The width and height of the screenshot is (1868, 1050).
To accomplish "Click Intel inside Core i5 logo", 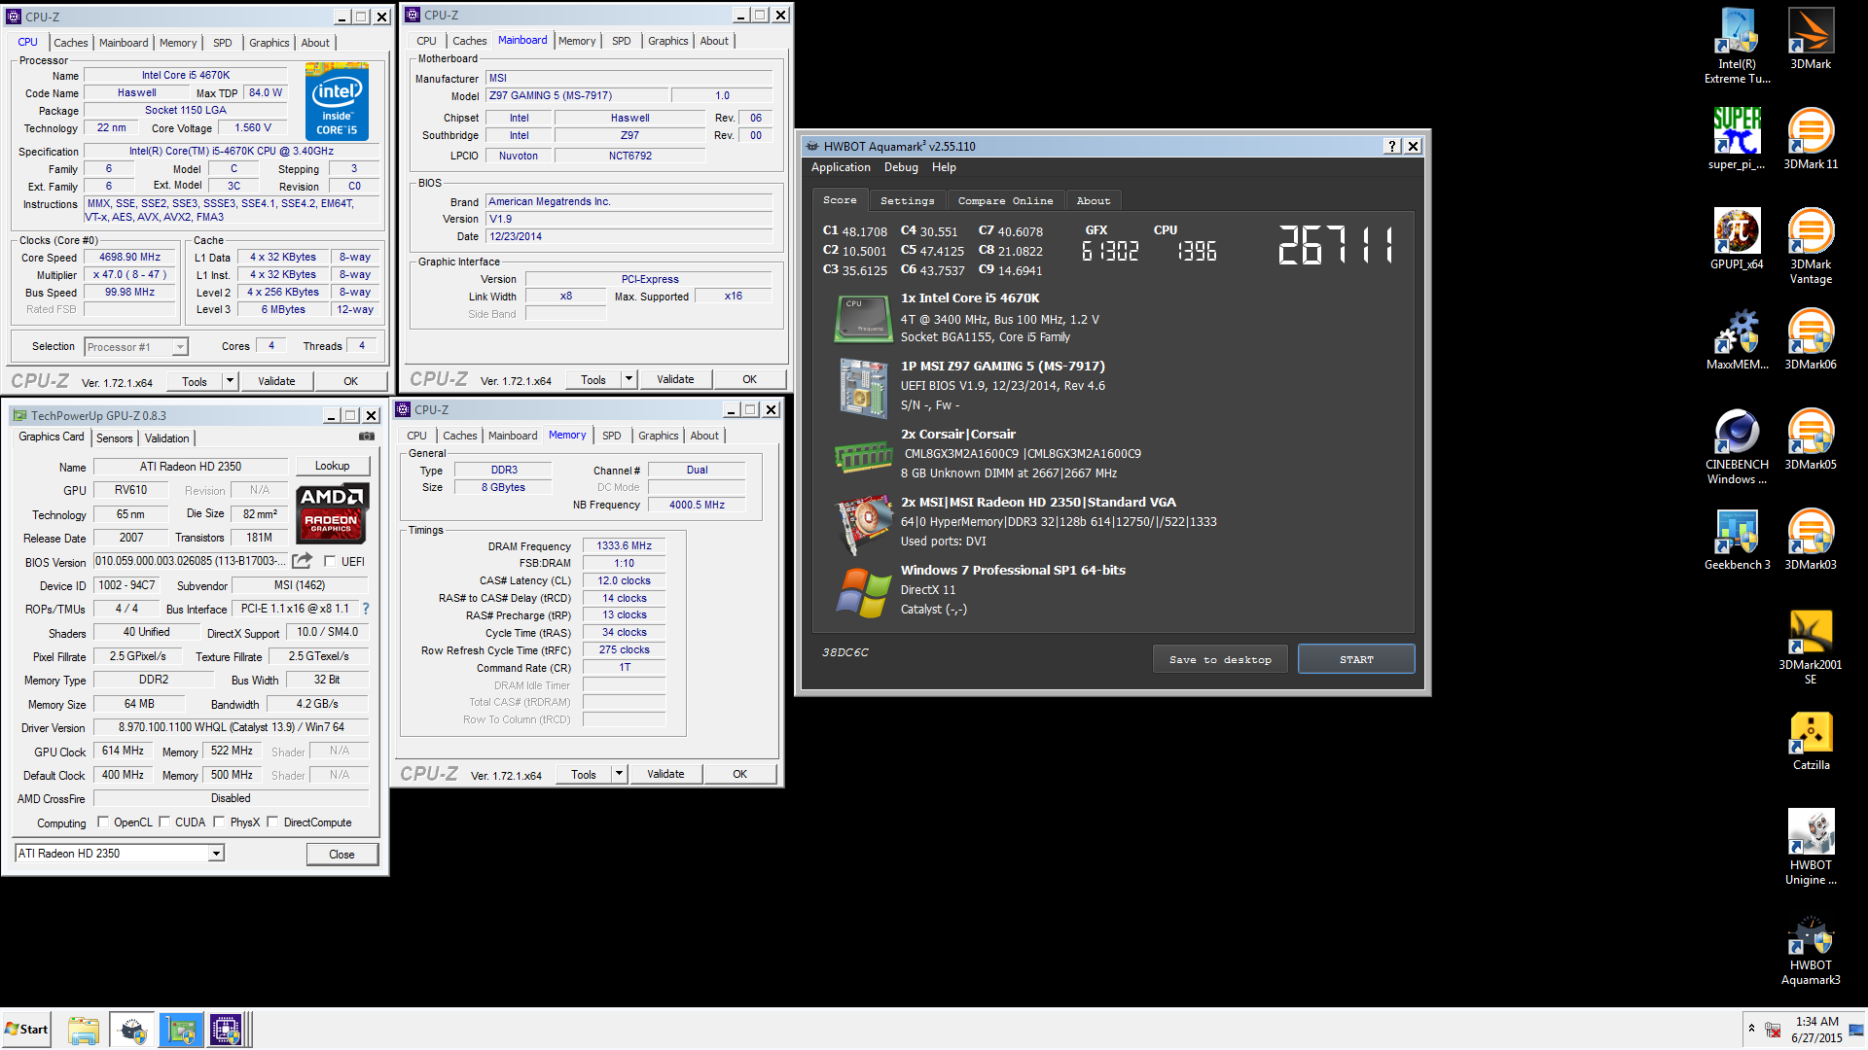I will 337,101.
